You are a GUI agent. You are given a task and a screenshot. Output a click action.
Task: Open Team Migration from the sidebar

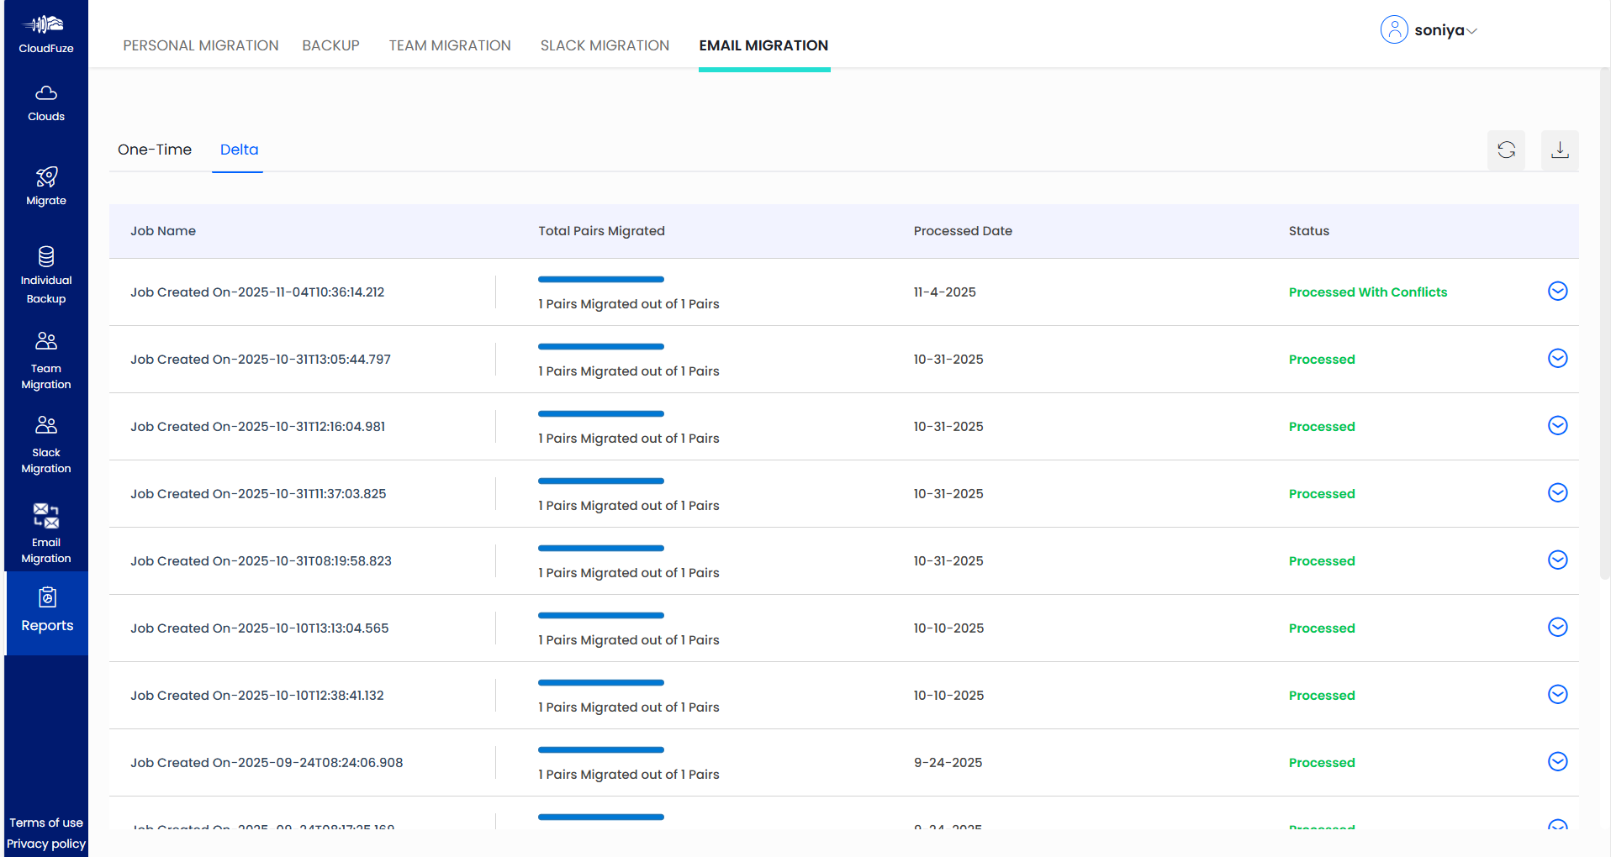(45, 360)
